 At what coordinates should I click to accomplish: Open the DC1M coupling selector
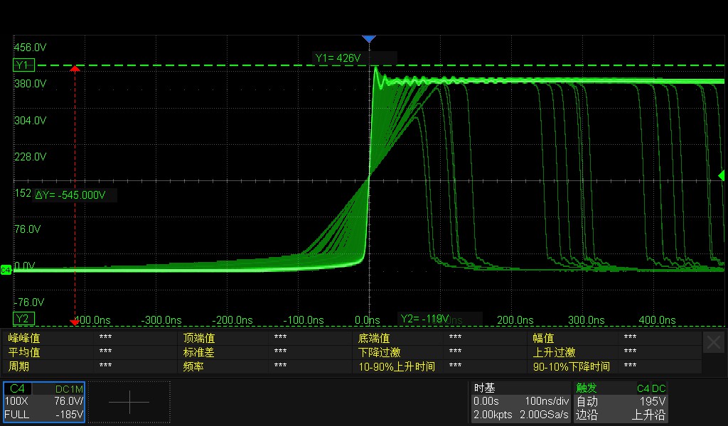68,388
